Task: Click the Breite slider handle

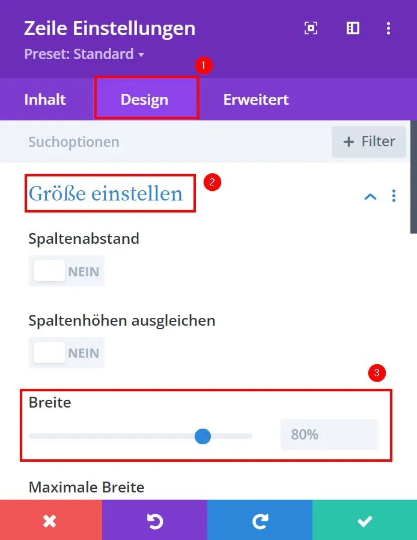Action: coord(202,436)
